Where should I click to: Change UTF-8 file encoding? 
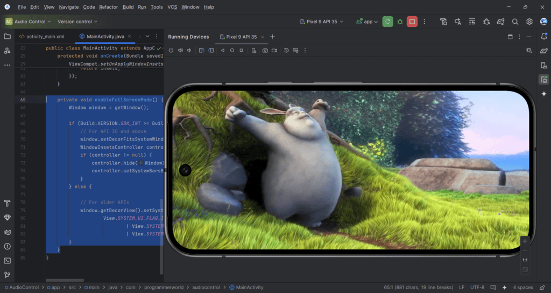tap(477, 288)
